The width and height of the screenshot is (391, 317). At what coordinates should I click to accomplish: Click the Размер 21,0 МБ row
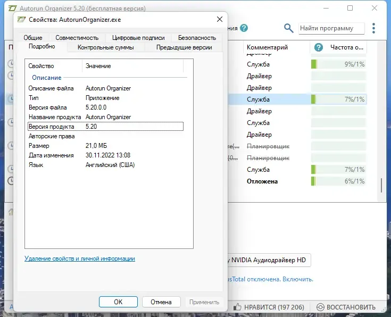click(105, 146)
